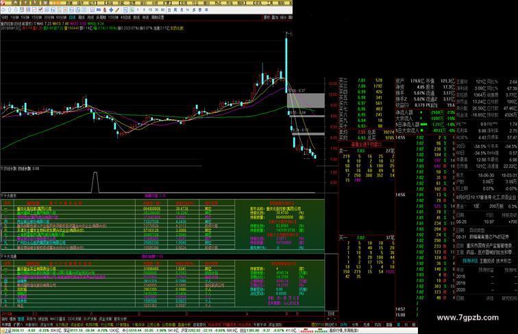Open the 分析 menu
This screenshot has height=334, width=518.
pos(155,3)
